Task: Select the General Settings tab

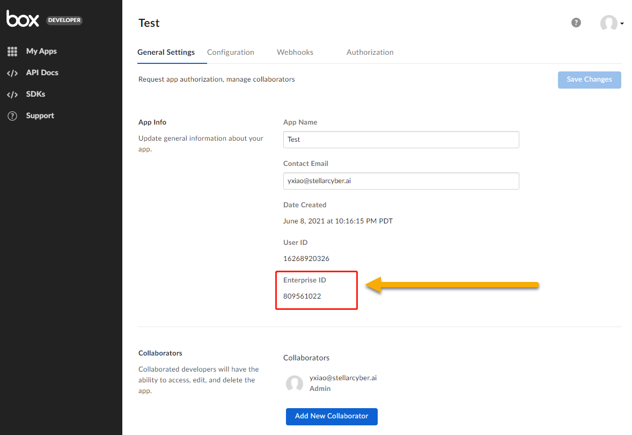Action: (x=166, y=52)
